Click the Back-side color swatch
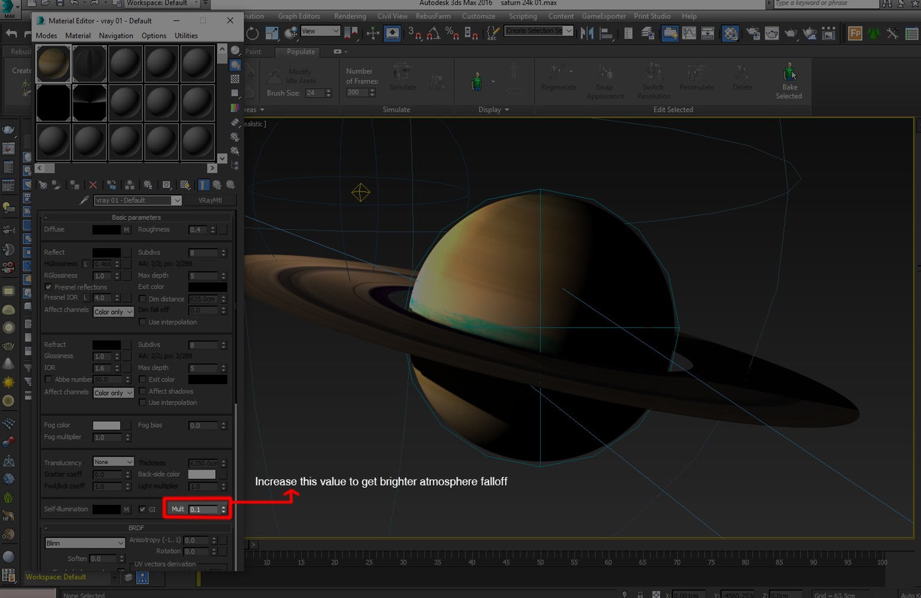 [x=201, y=474]
